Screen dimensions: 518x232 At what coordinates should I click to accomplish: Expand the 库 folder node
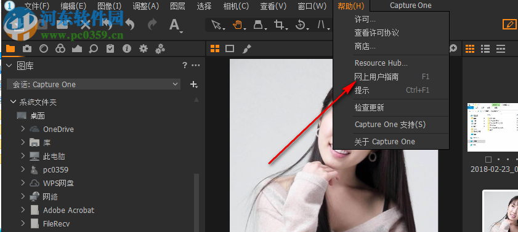coord(23,142)
